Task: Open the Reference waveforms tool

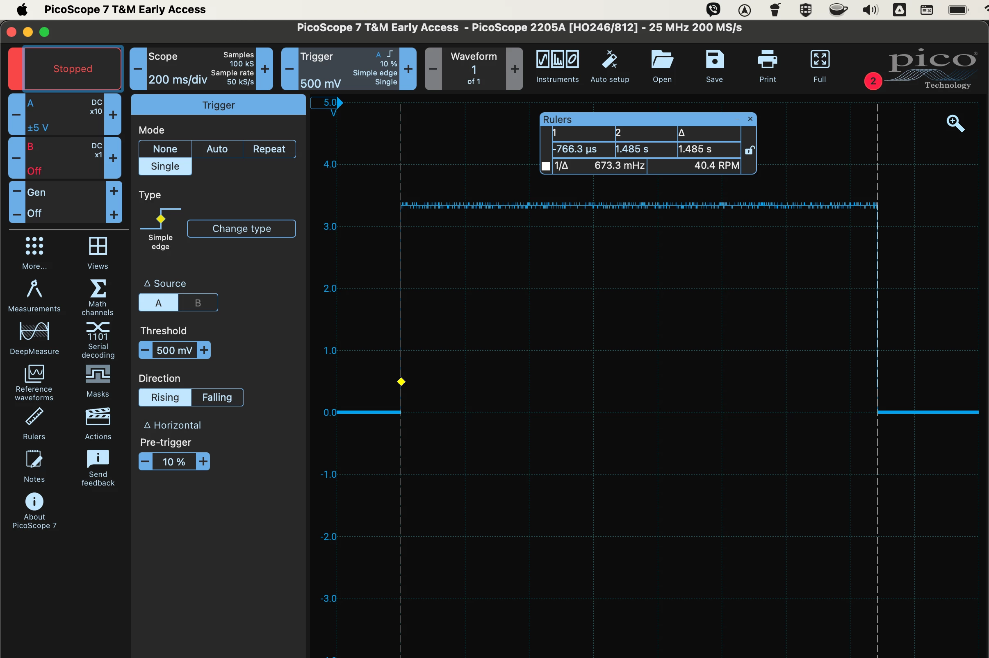Action: pyautogui.click(x=34, y=383)
